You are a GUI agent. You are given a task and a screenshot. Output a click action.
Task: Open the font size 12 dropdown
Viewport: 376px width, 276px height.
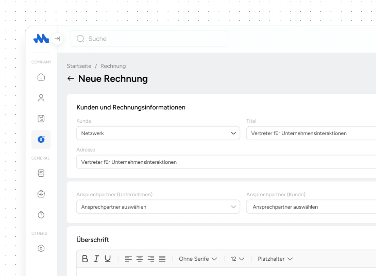click(x=237, y=259)
